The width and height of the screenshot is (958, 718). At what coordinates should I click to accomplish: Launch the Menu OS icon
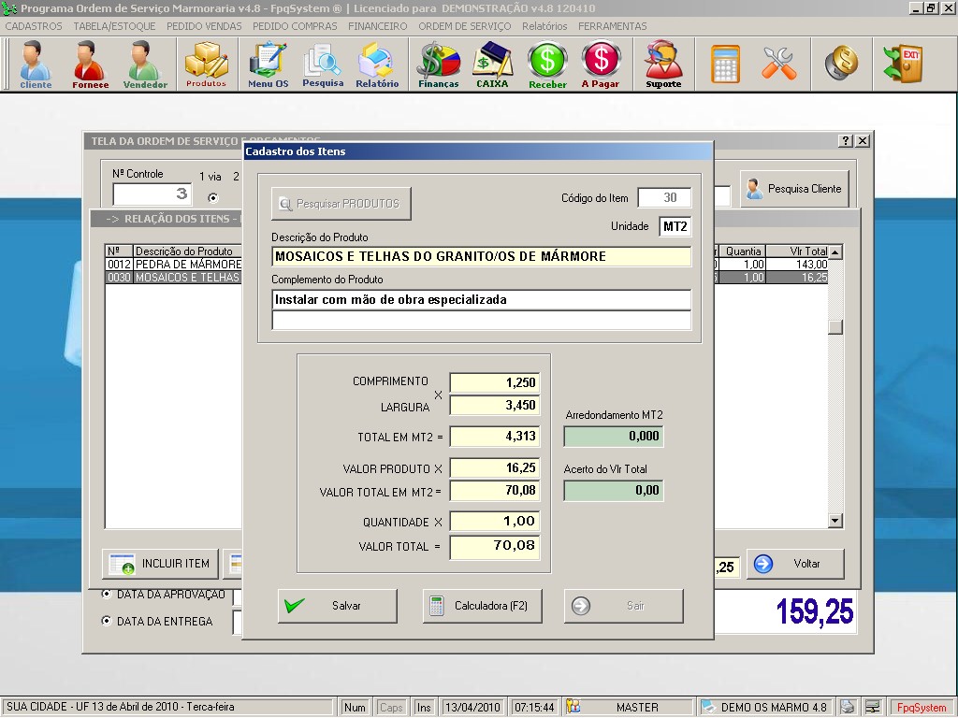pos(268,64)
